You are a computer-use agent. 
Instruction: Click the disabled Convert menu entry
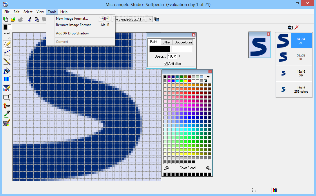click(81, 42)
